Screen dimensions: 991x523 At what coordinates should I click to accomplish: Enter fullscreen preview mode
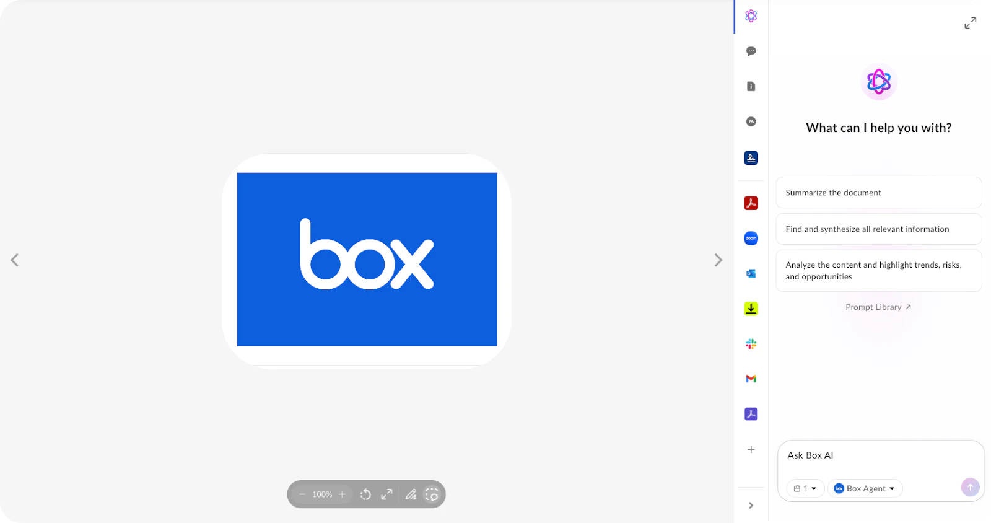coord(386,494)
